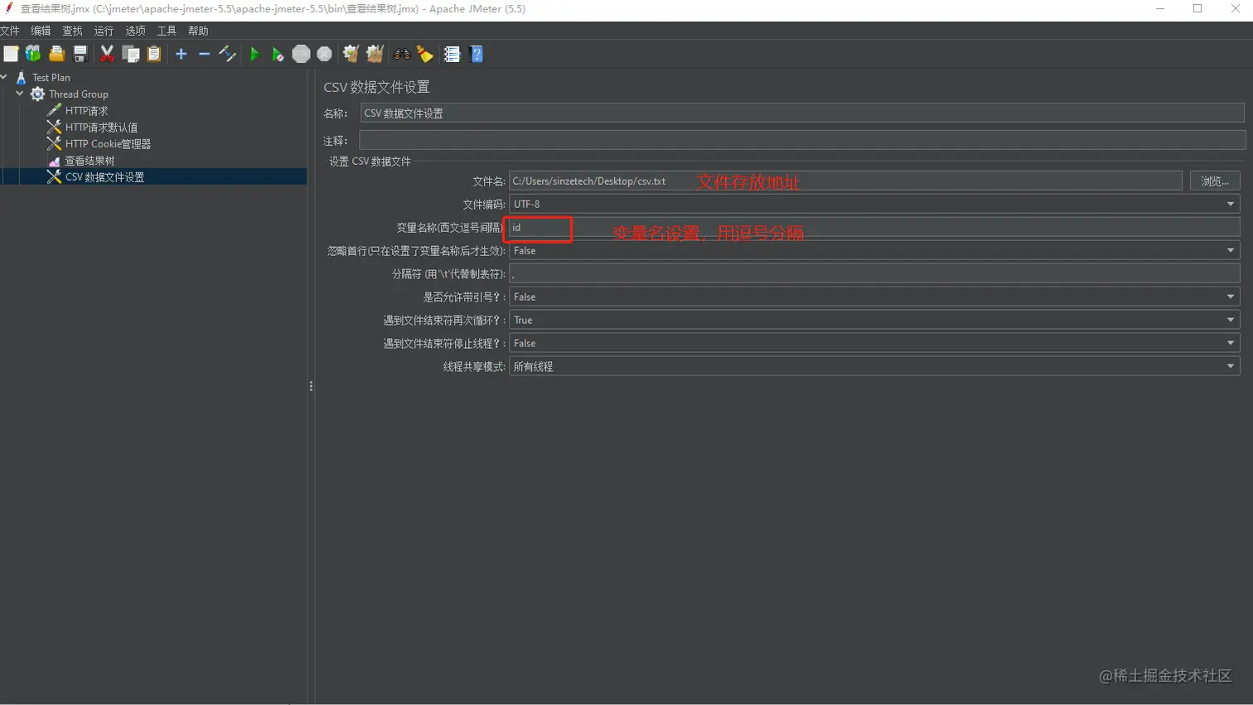Screen dimensions: 1253x705
Task: Open the 遇到文件结束符停止线程 dropdown
Action: (874, 343)
